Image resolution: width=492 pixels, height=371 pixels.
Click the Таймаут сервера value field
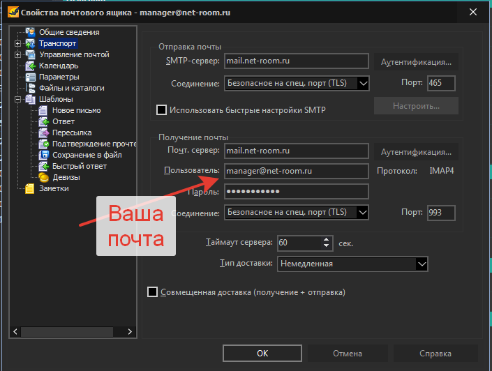[300, 243]
